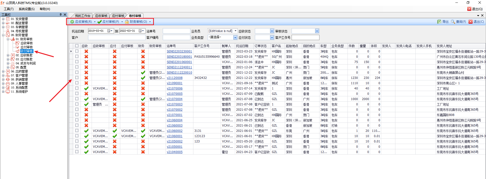Click into the 运单号 search field
486x179 pixels.
coord(176,31)
